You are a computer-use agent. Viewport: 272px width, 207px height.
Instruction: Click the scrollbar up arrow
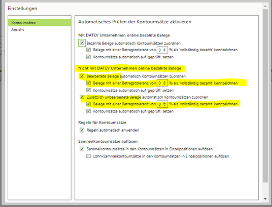tap(265, 7)
